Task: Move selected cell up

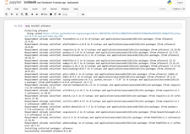Action: coord(32,14)
